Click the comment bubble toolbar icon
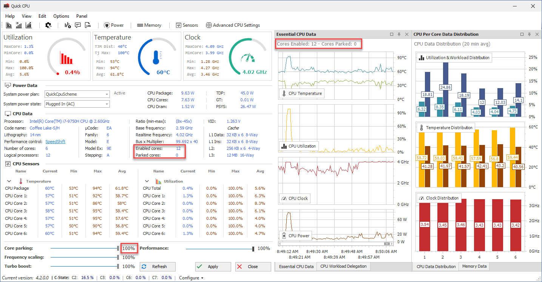 click(78, 25)
